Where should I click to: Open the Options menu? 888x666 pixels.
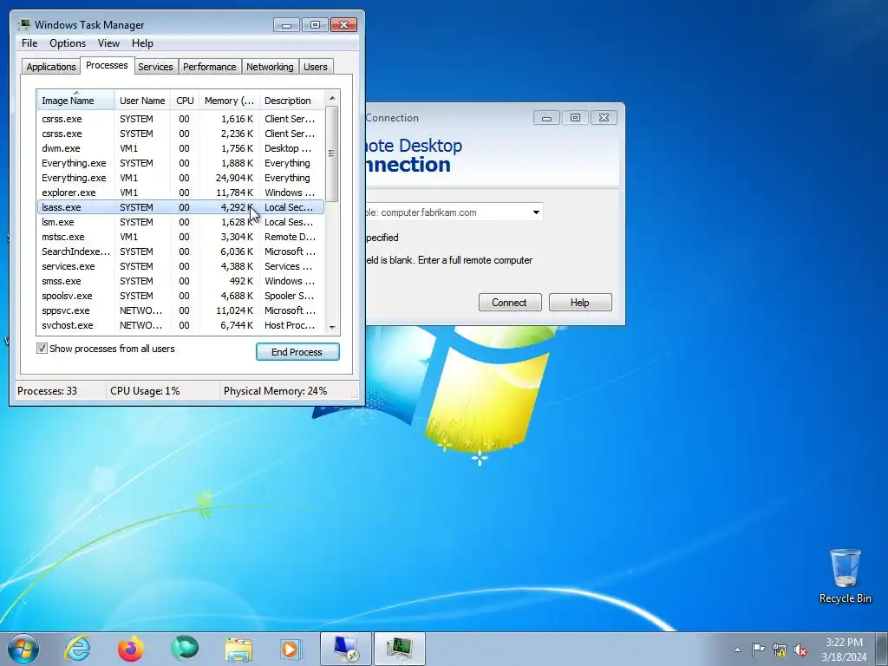coord(68,43)
